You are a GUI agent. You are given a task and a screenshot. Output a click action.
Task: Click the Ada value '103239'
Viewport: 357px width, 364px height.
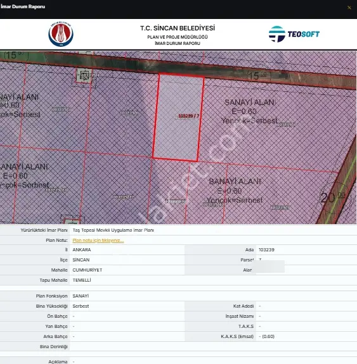coord(266,250)
